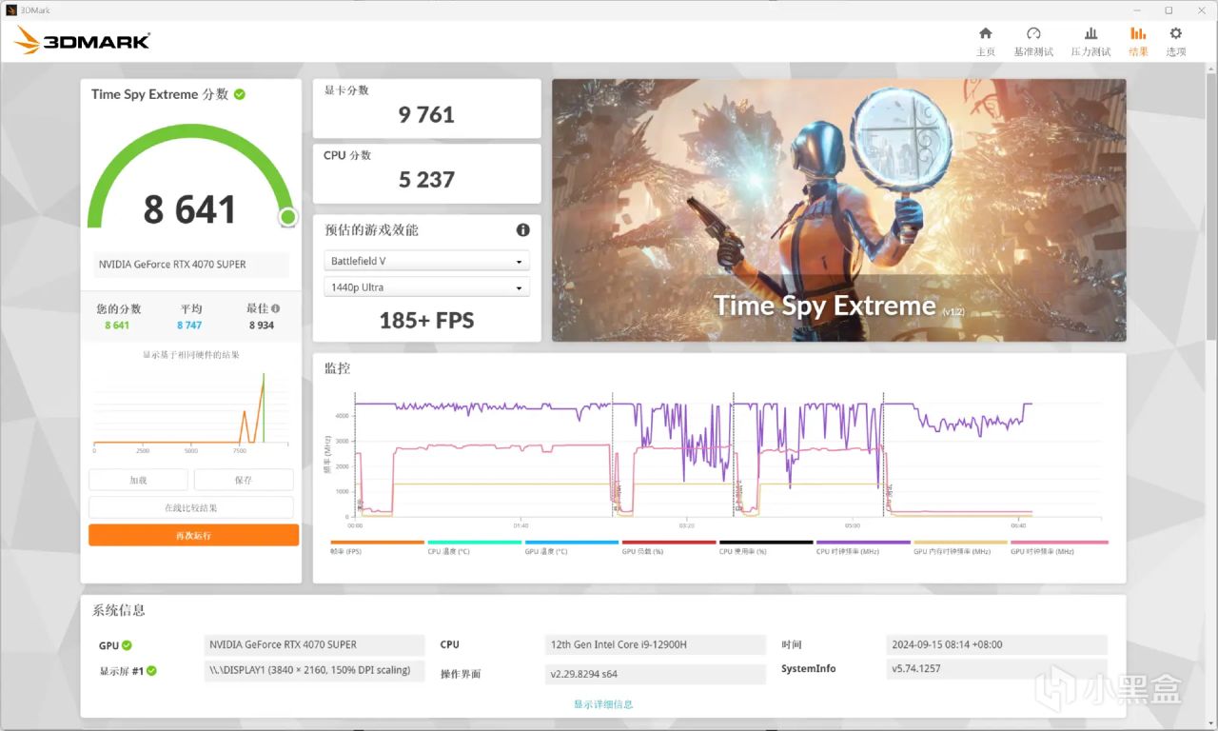
Task: Click the Time Spy Extreme hero image
Action: (838, 209)
